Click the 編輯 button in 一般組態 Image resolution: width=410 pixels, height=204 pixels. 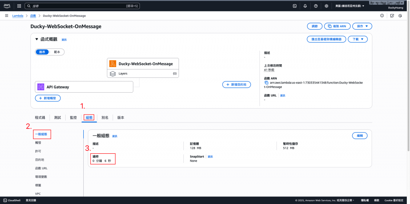tap(360, 136)
